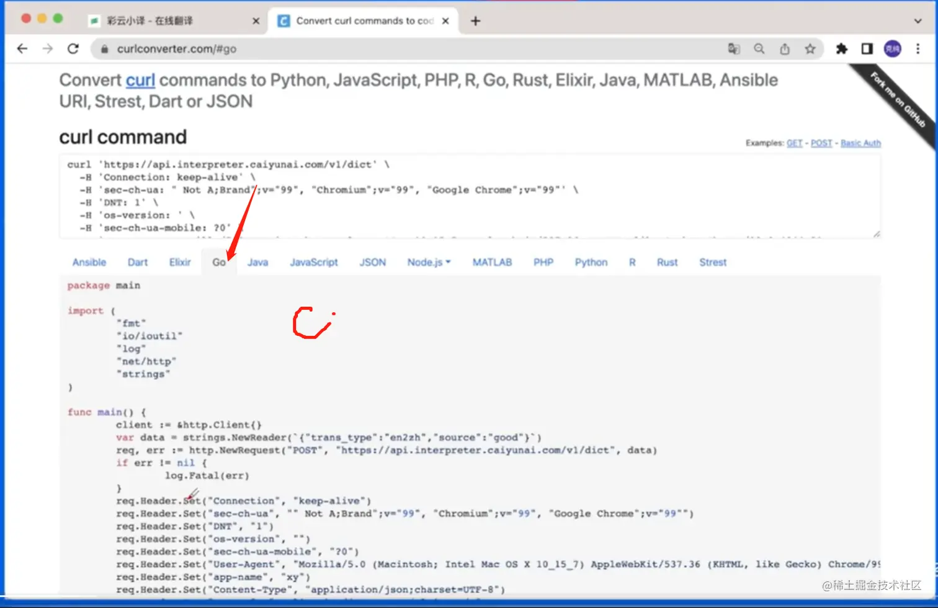Go forward to the next page
This screenshot has height=608, width=938.
coord(48,49)
